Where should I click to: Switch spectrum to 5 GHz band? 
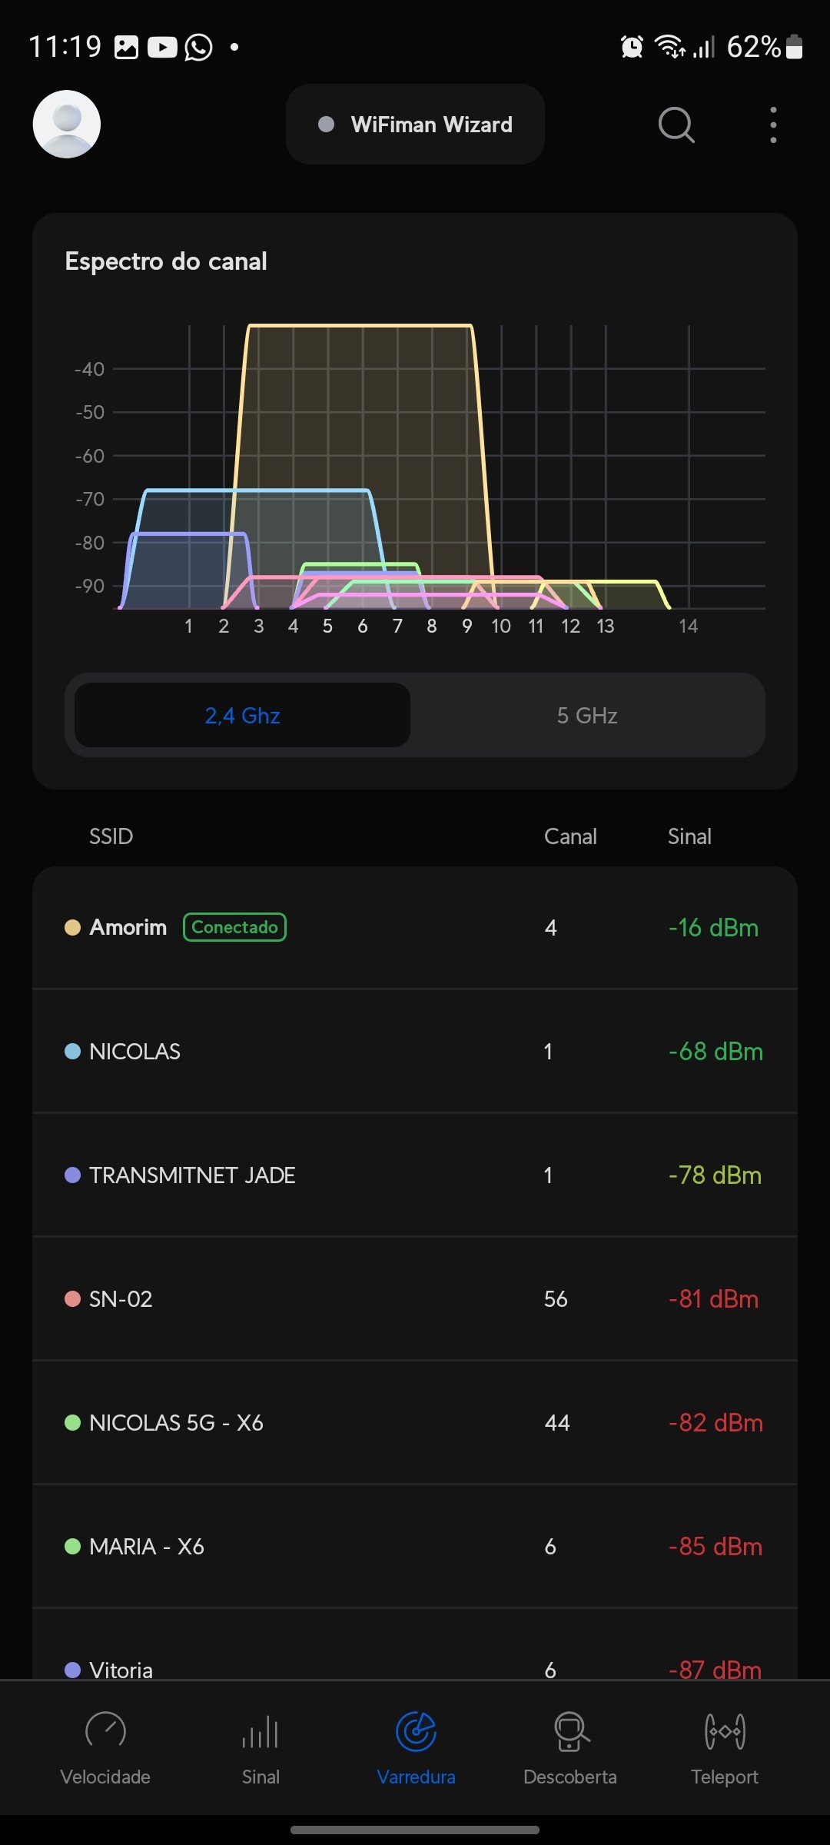pos(587,716)
